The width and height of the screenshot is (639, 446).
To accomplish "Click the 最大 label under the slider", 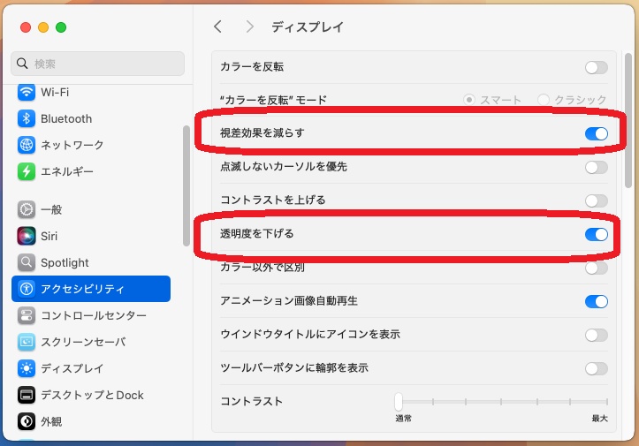I will pyautogui.click(x=599, y=419).
